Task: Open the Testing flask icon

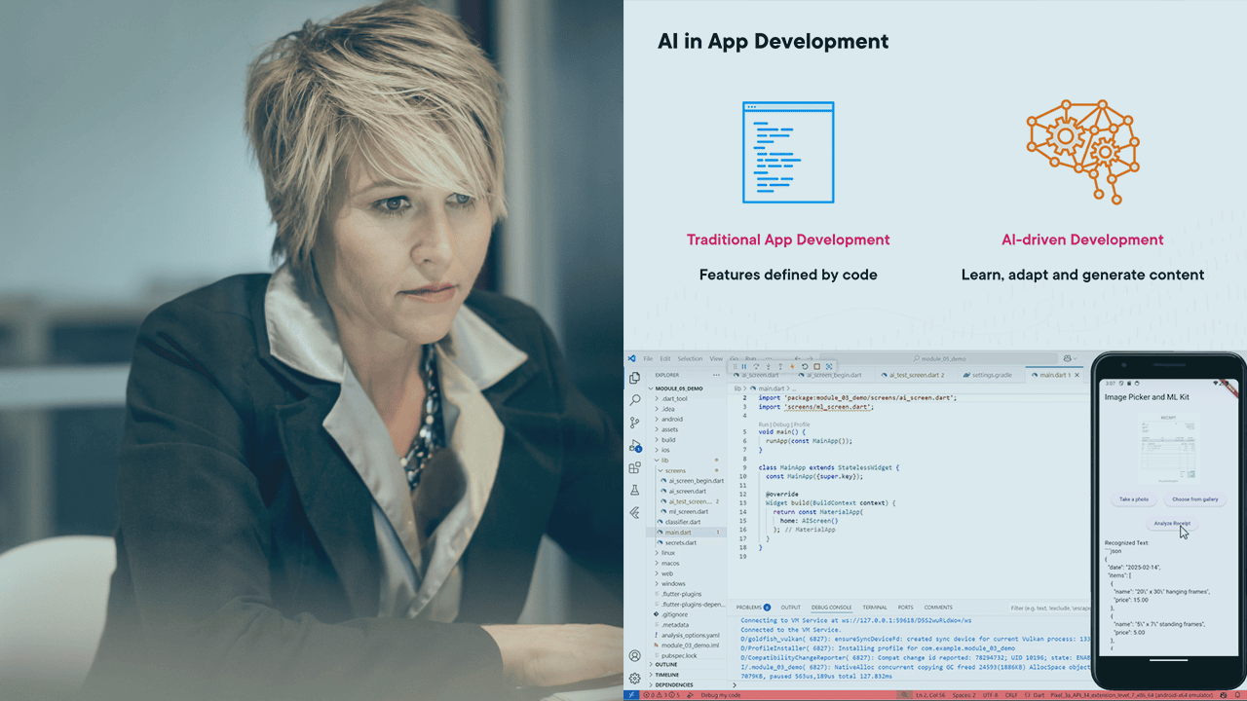Action: (x=634, y=490)
